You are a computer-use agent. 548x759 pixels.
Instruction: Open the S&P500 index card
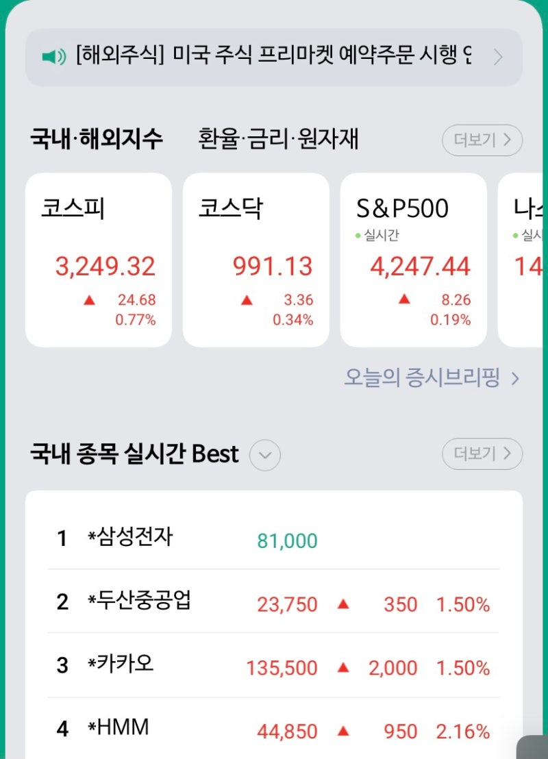click(x=413, y=259)
